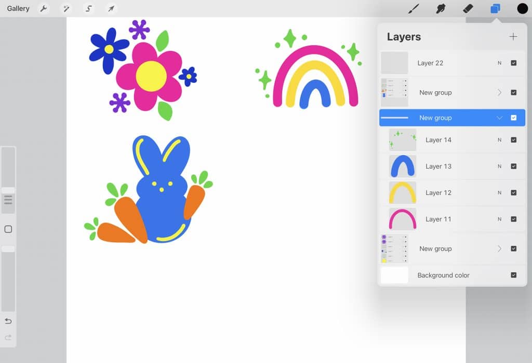This screenshot has width=532, height=363.
Task: Select the top New group thumbnail
Action: pos(394,92)
